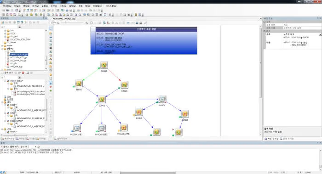The height and width of the screenshot is (174, 322).
Task: Select the 030US node icon
Action: [102, 100]
